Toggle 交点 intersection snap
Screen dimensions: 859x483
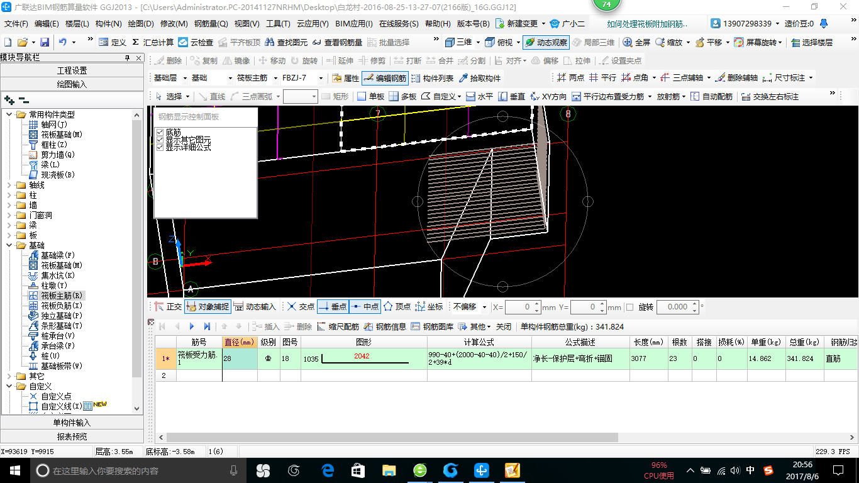coord(301,307)
